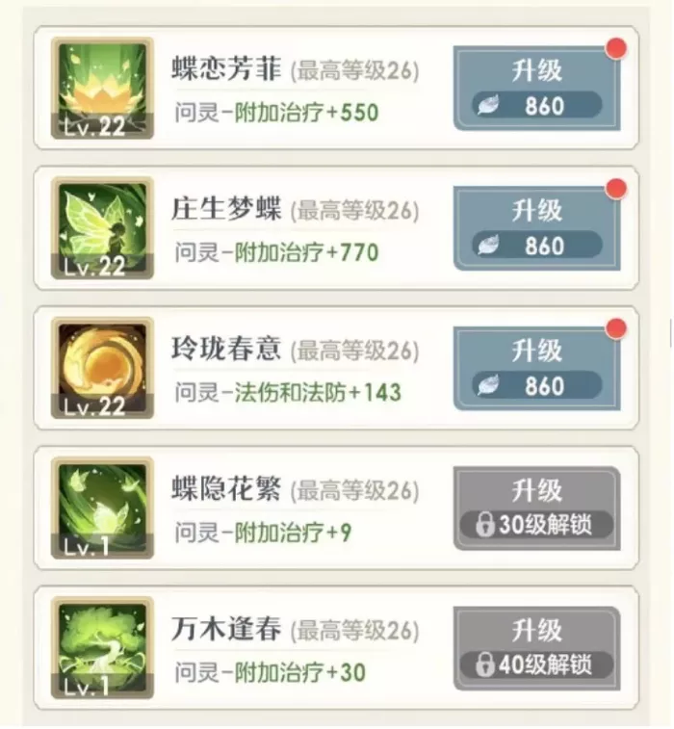Tap the red notification dot on 玲珑春意
Screen dimensions: 674x729
616,328
